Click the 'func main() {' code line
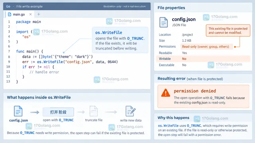Viewport: 255px width, 143px height. [x=29, y=51]
